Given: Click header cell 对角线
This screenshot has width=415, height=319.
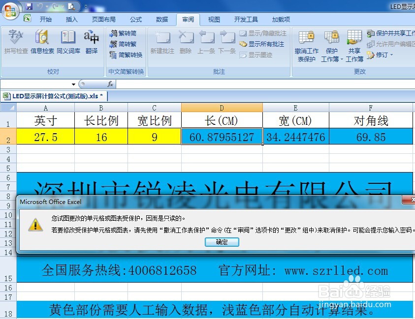Looking at the screenshot, I should pyautogui.click(x=371, y=120).
